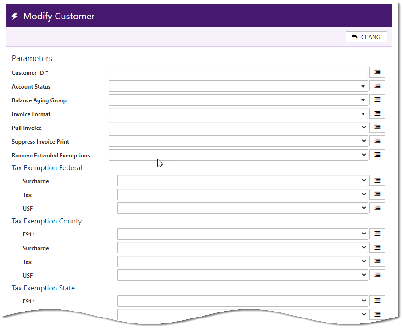Click list icon beside Remove Extended Exemptions
The height and width of the screenshot is (329, 403).
[377, 155]
